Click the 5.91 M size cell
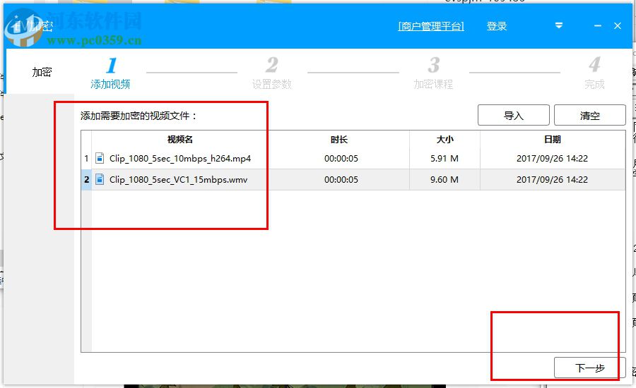This screenshot has width=636, height=388. [444, 158]
